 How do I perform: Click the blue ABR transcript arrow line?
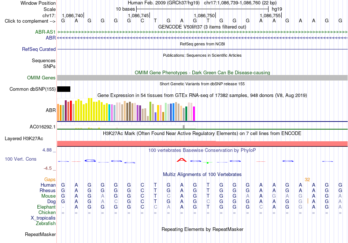[202, 38]
